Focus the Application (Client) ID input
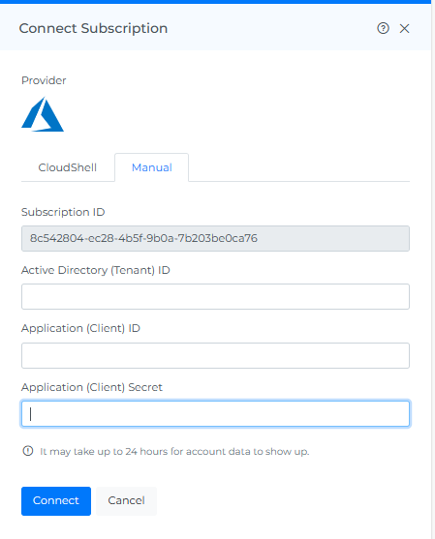435x539 pixels. pyautogui.click(x=215, y=355)
